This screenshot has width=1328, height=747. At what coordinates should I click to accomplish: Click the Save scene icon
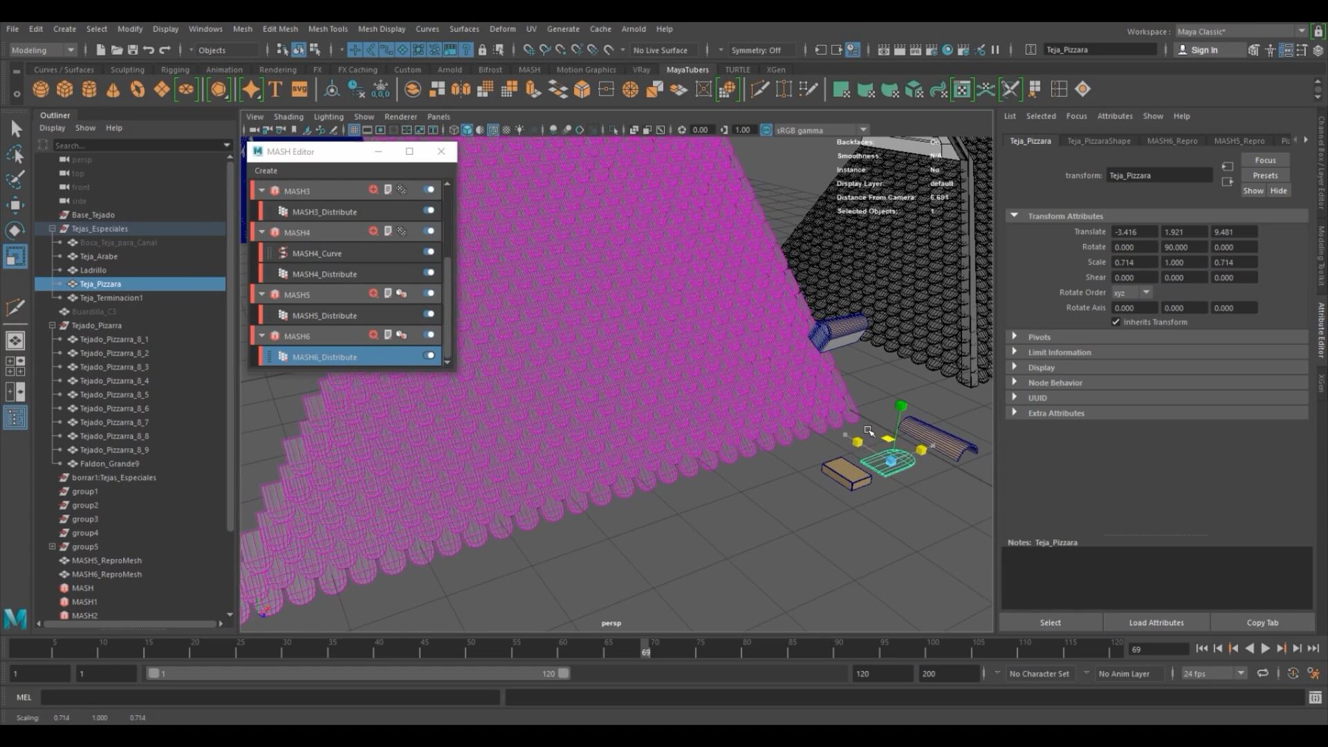coord(131,50)
